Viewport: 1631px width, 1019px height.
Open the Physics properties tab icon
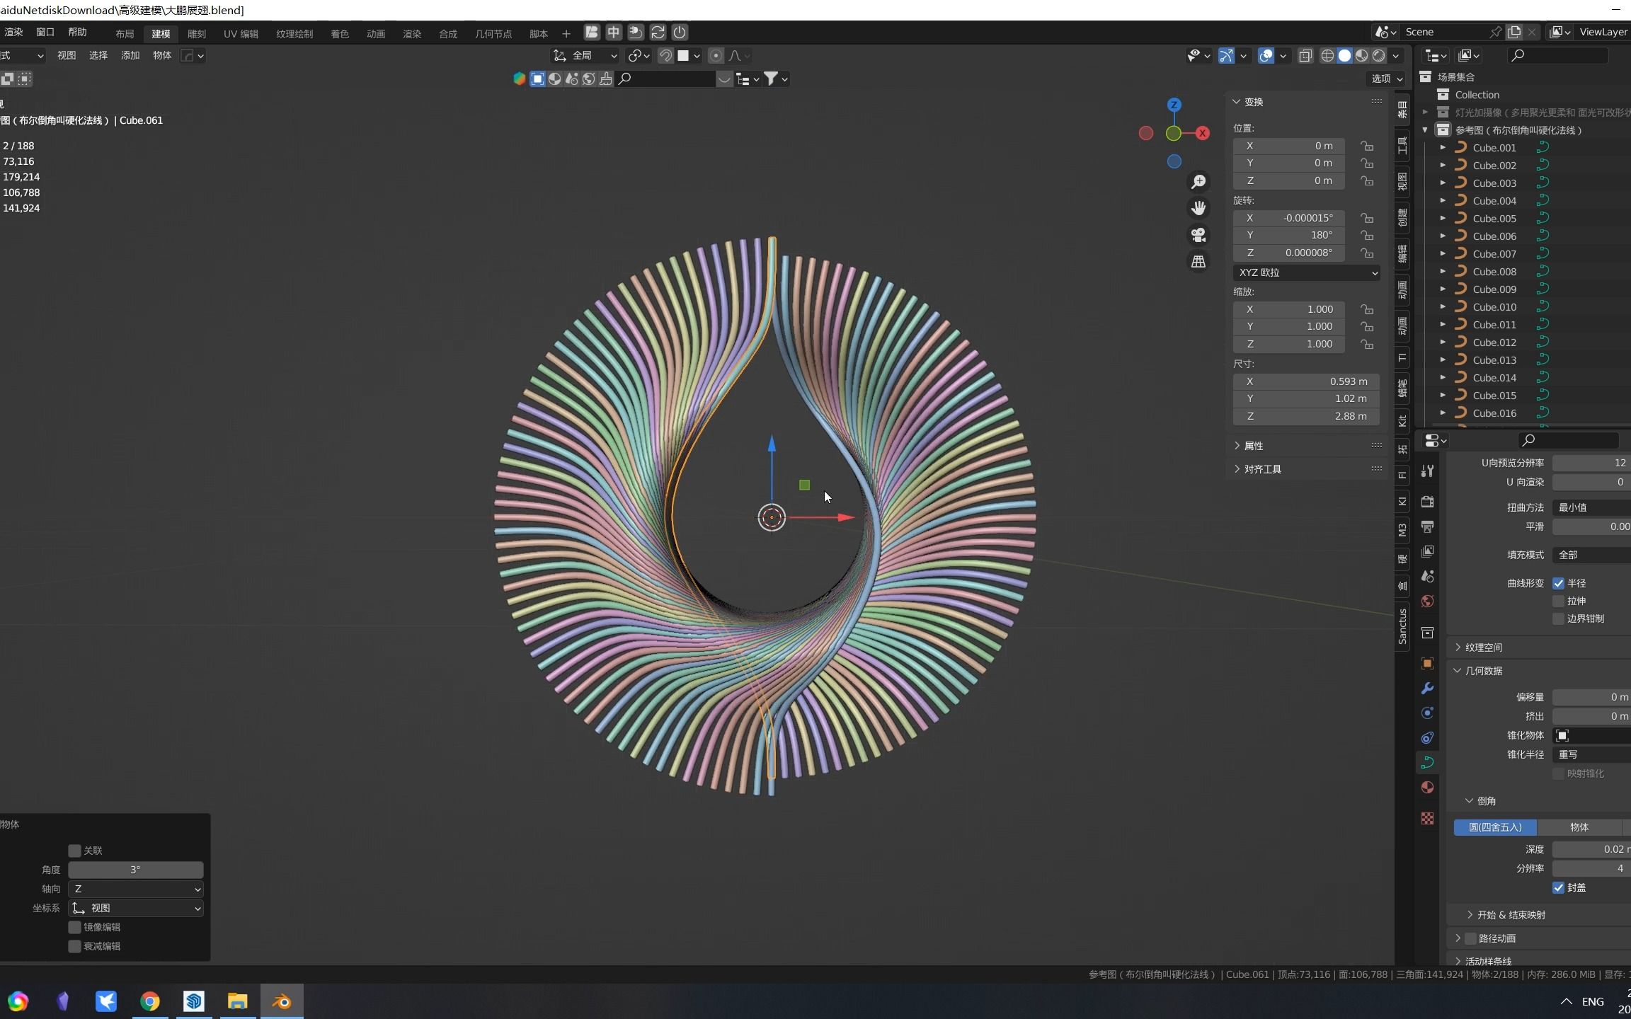1428,713
